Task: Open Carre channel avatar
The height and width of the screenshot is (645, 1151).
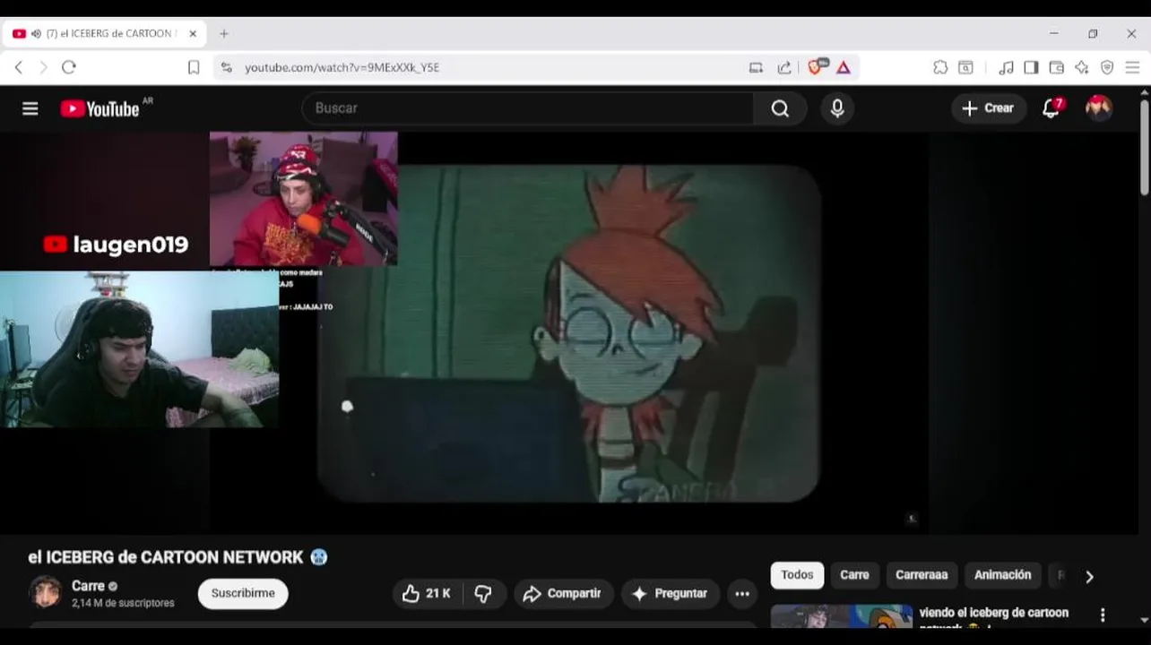Action: (45, 592)
